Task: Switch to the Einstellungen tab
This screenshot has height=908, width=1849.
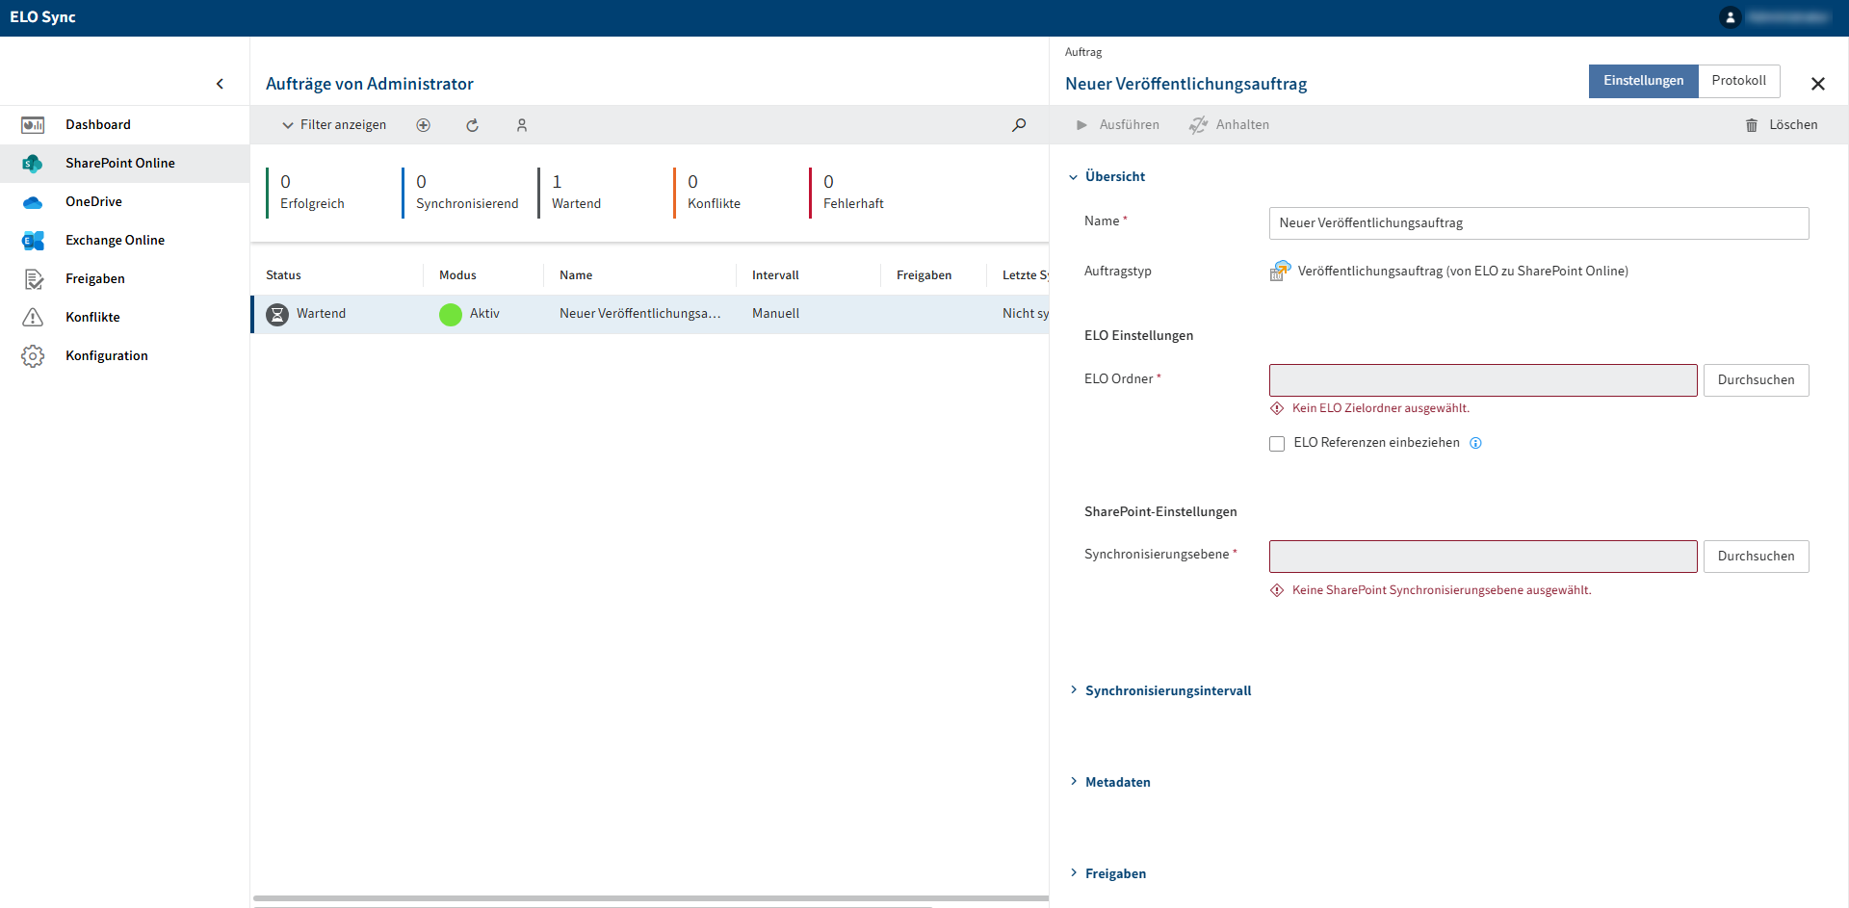Action: [1643, 81]
